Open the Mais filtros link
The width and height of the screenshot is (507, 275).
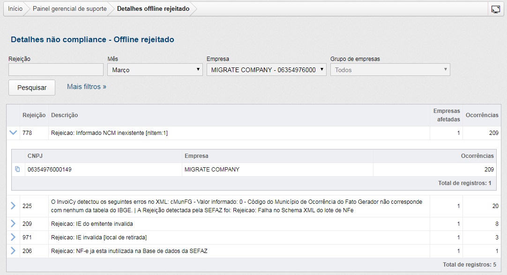[87, 87]
